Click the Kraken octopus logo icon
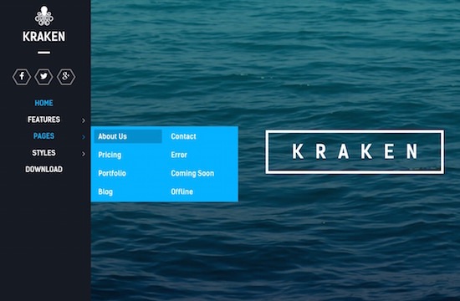Image resolution: width=460 pixels, height=301 pixels. [x=44, y=16]
